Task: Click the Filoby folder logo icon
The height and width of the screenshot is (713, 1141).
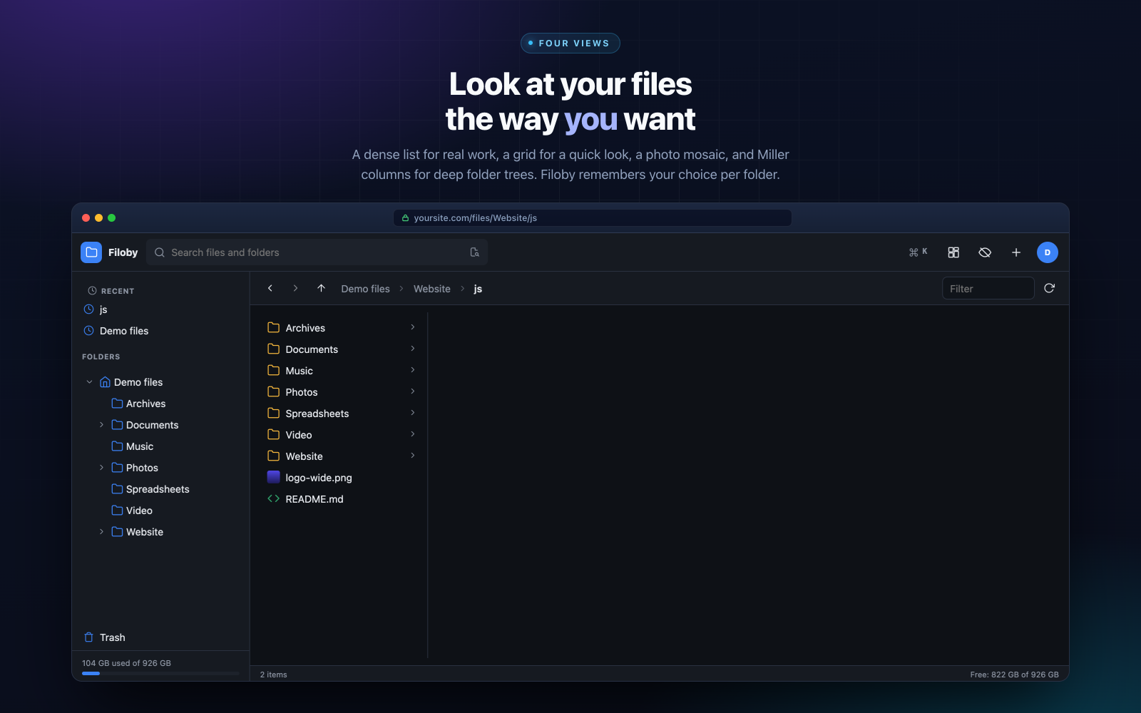Action: coord(91,252)
